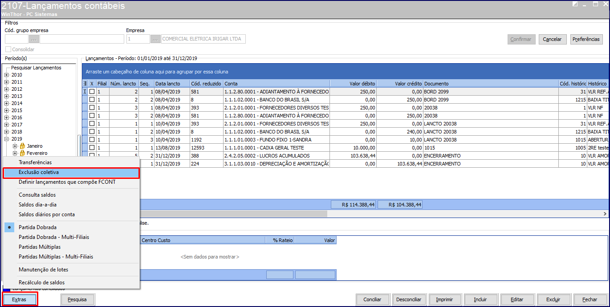The height and width of the screenshot is (307, 610).
Task: Click the lock icon beside Fevereiro
Action: [22, 153]
